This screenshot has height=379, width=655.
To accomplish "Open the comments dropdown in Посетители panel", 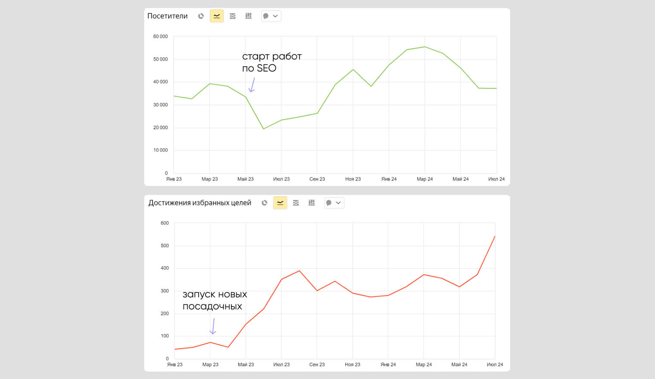I will (271, 16).
